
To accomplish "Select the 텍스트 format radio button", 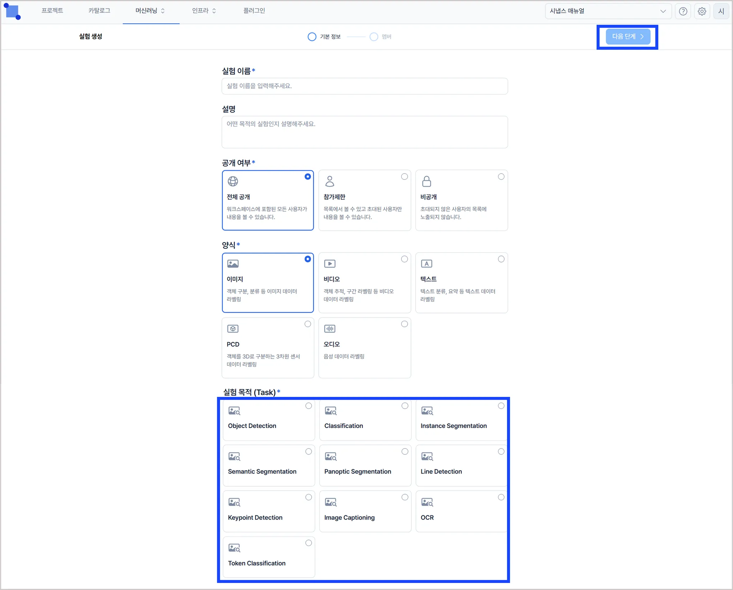I will click(501, 259).
